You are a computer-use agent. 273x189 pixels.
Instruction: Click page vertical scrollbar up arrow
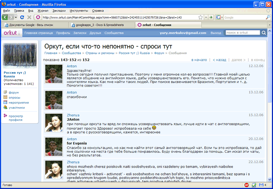[270, 31]
